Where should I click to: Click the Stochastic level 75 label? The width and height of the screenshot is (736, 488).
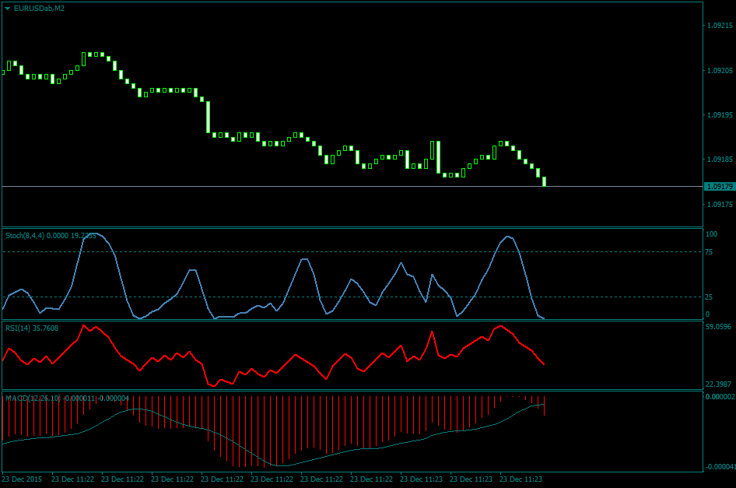coord(710,252)
